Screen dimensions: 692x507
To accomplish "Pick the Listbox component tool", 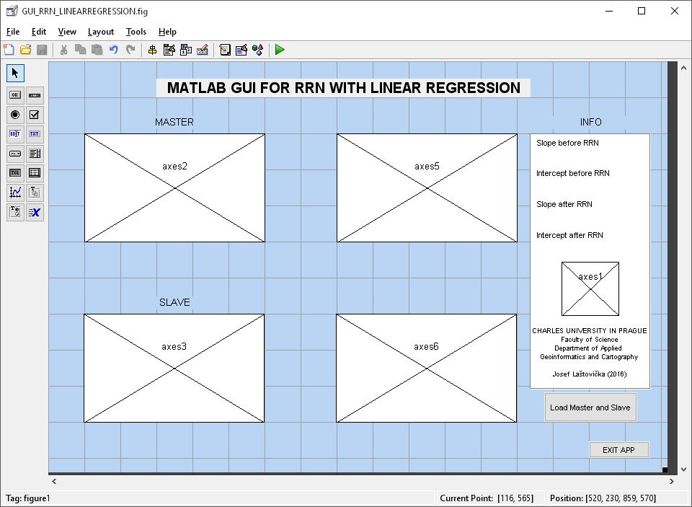I will point(35,153).
